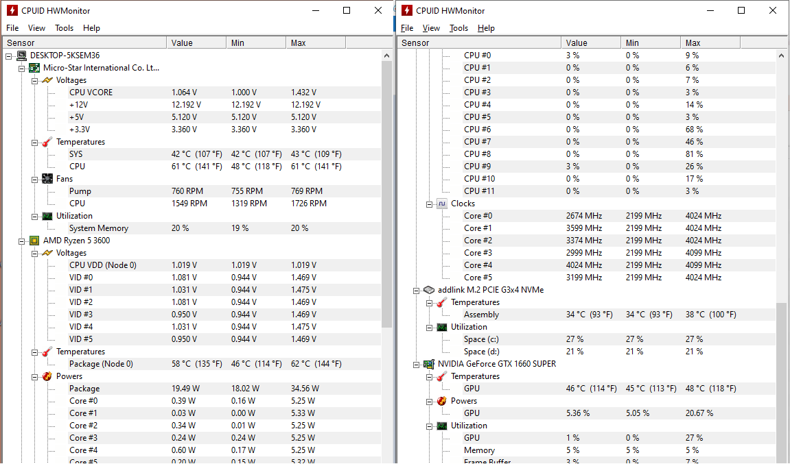
Task: Collapse the addlink M.2 PCIE NVMe node
Action: [x=416, y=291]
